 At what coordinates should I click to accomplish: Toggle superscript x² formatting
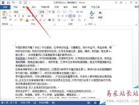37,16
